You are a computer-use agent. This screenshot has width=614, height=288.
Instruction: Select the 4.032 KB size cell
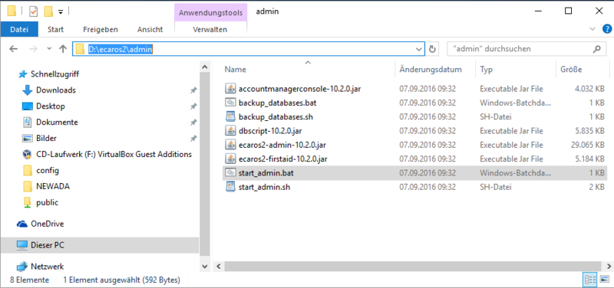click(x=589, y=89)
